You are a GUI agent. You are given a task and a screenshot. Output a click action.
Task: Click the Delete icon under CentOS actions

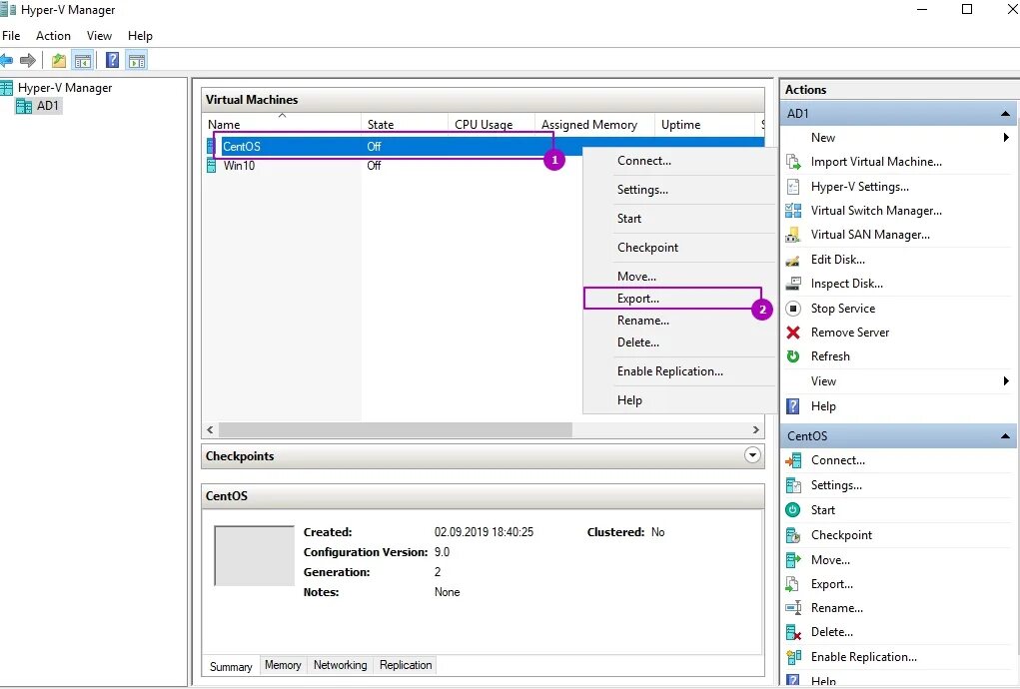coord(793,632)
